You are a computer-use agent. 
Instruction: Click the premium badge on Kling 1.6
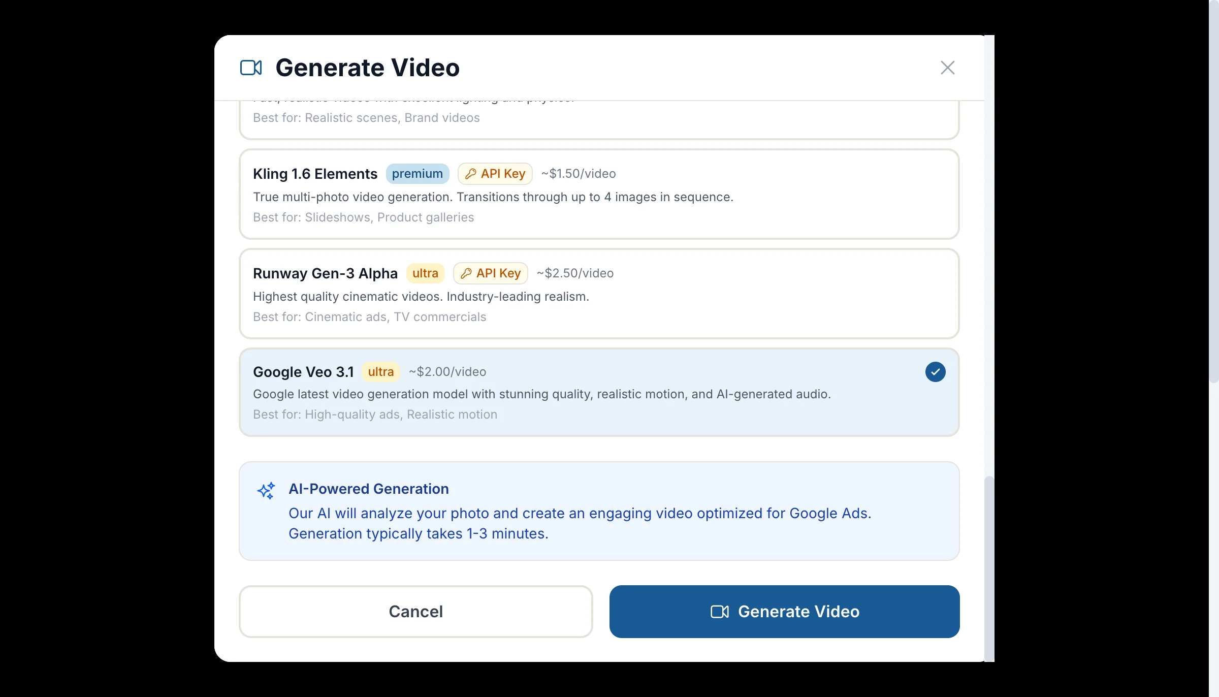[x=417, y=174]
